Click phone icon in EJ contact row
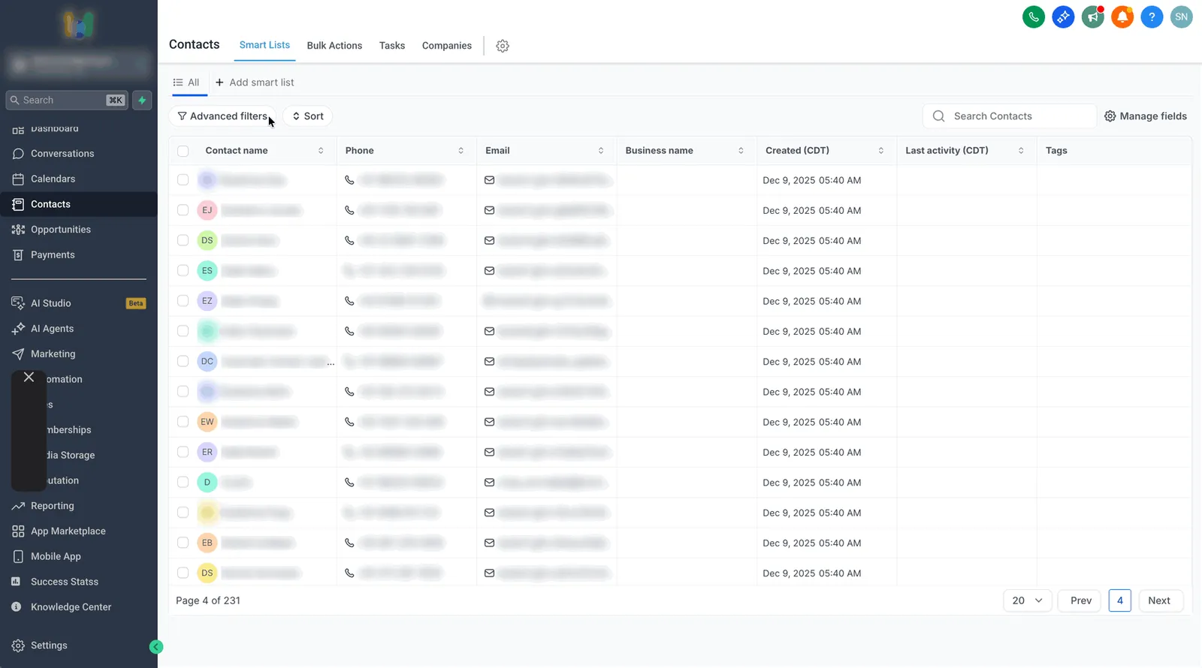The image size is (1202, 668). tap(349, 210)
